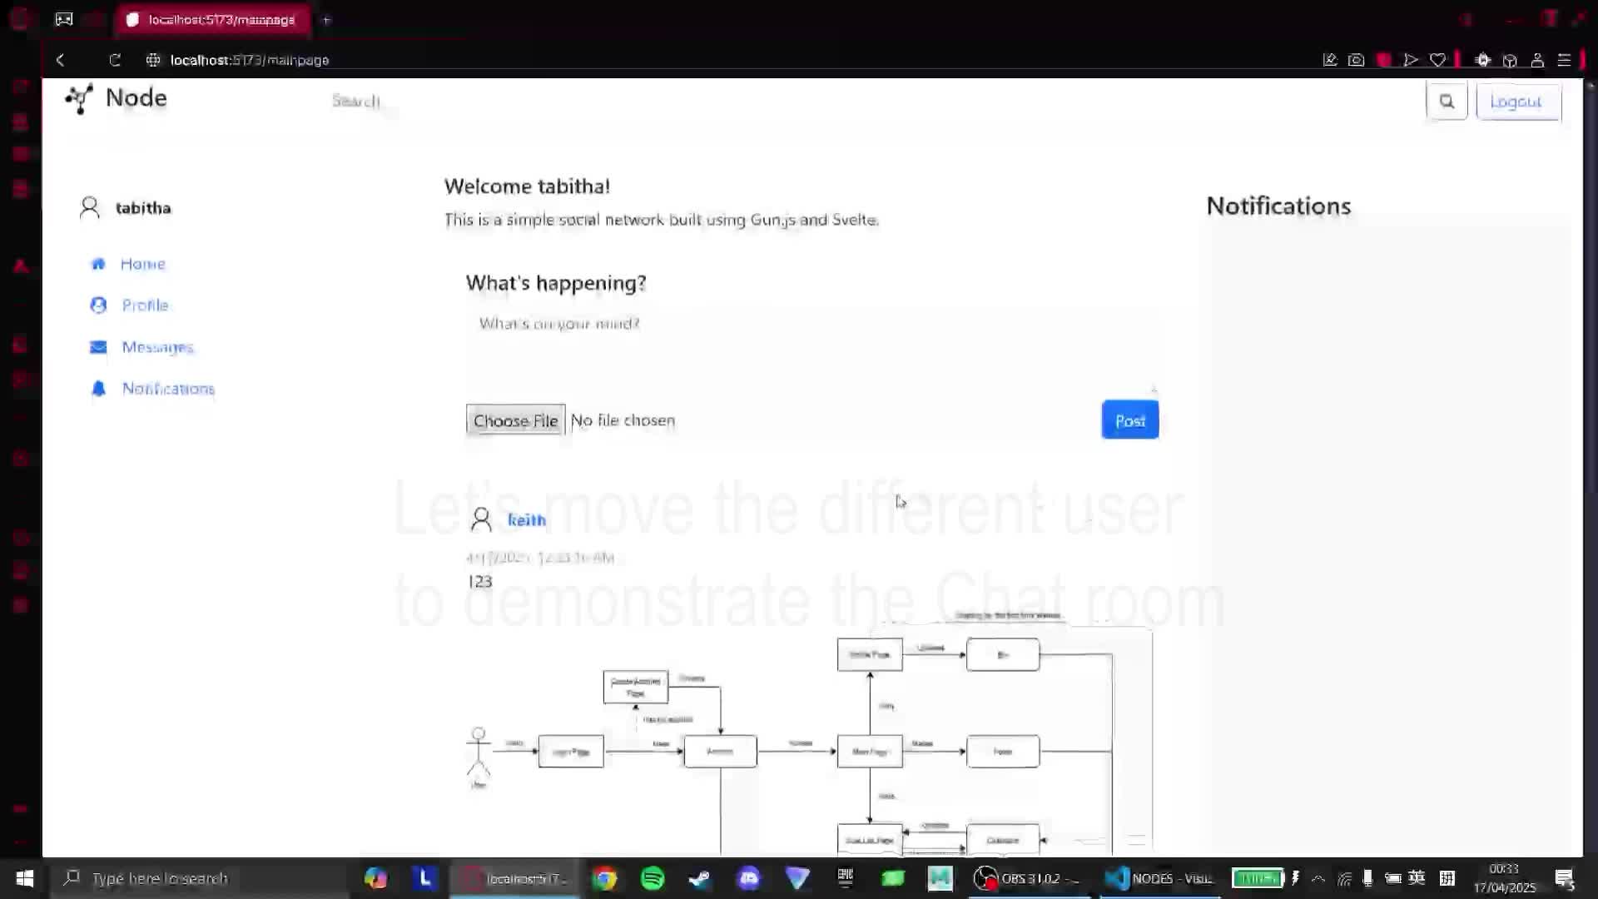Click the Node logo icon
1598x899 pixels.
[79, 99]
